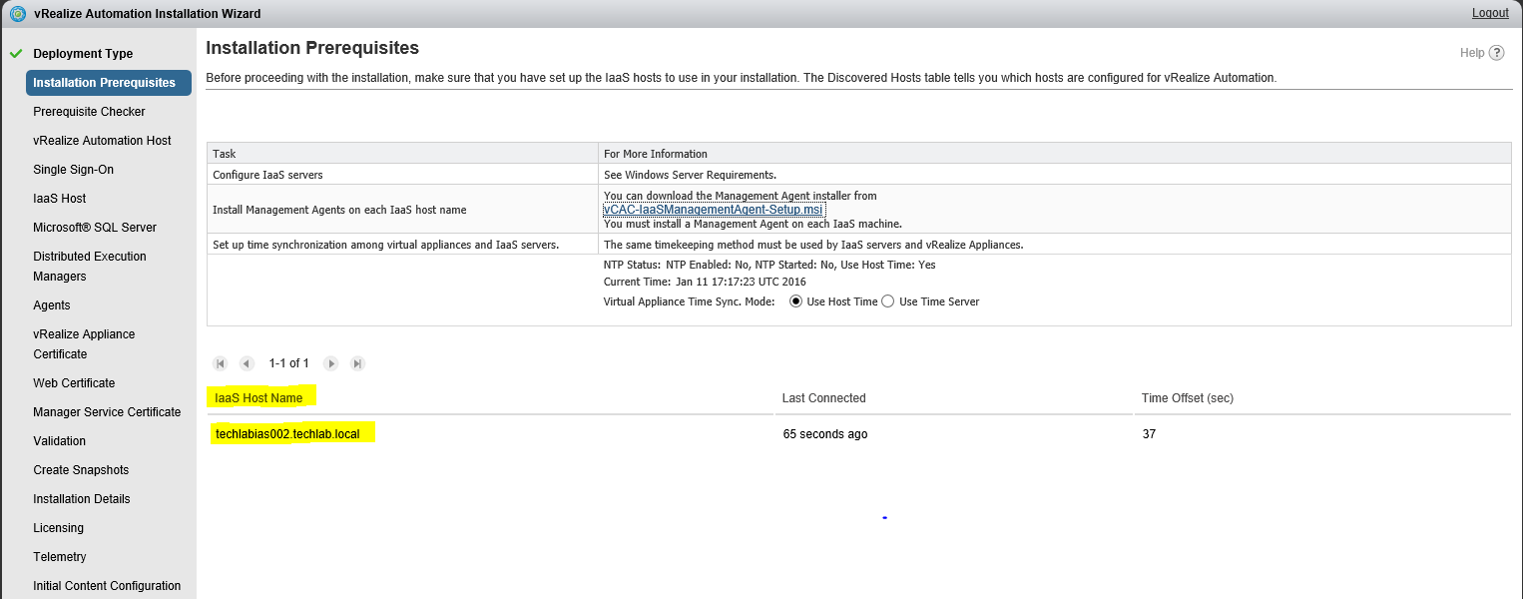Open Microsoft SQL Server step

(95, 228)
